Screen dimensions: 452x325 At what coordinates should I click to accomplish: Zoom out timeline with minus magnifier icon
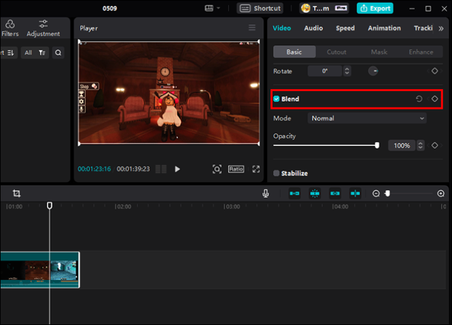(376, 193)
